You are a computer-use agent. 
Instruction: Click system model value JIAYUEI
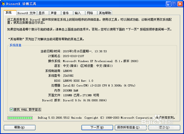(x=68, y=76)
